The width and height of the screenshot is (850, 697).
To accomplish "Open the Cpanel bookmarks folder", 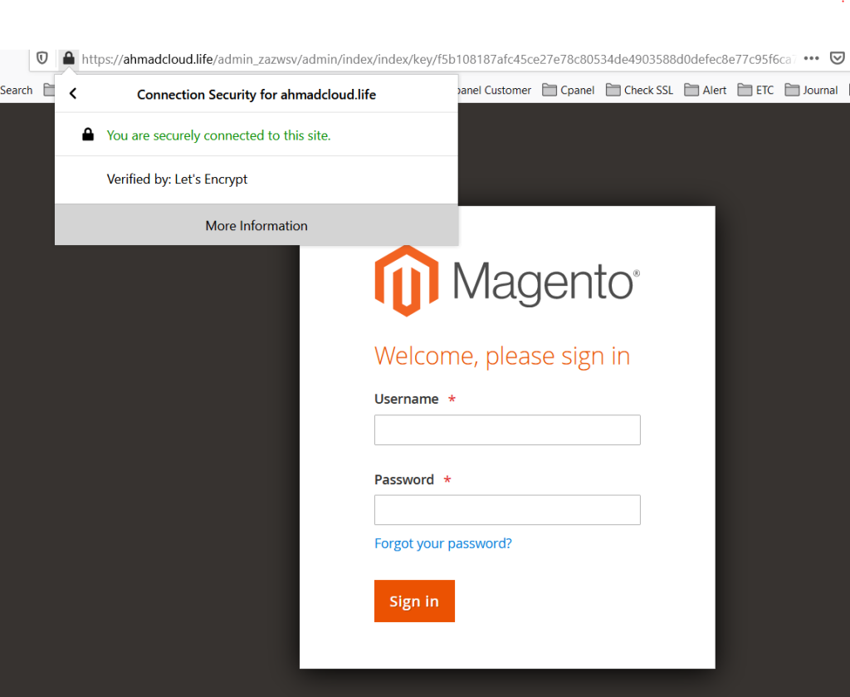I will click(568, 90).
